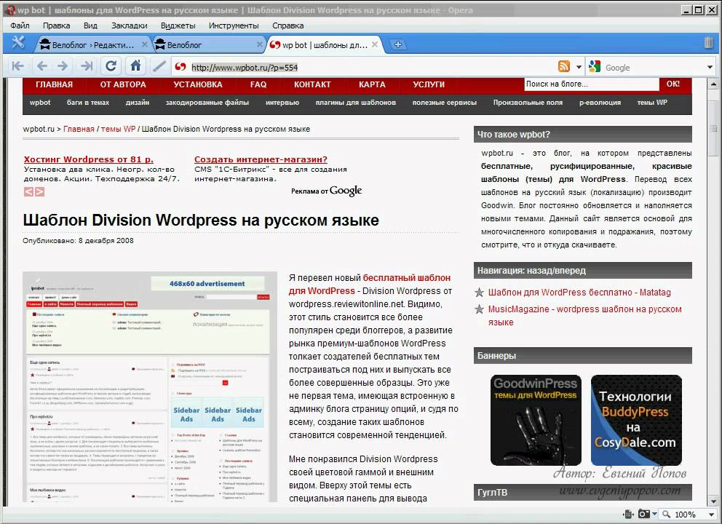
Task: Toggle the panels wrench icon
Action: click(x=19, y=43)
